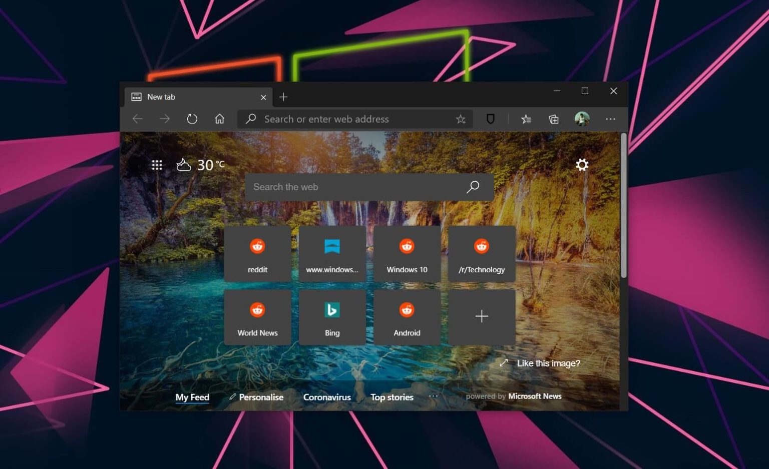Image resolution: width=769 pixels, height=469 pixels.
Task: Click the tracking prevention shield icon
Action: pyautogui.click(x=490, y=119)
